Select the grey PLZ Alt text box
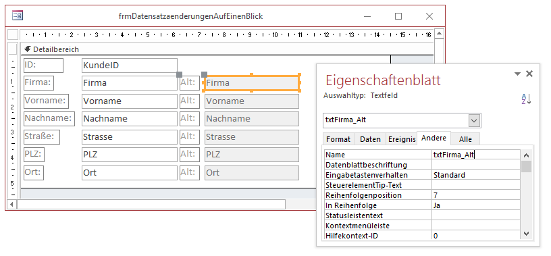The image size is (551, 256). click(252, 155)
